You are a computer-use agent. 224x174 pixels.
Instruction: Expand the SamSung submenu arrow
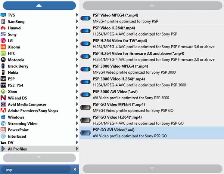pos(77,21)
